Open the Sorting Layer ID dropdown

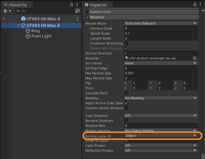161,135
